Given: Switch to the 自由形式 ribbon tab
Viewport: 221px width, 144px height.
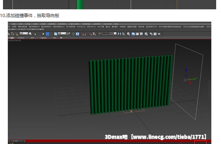Looking at the screenshot, I should [x=21, y=38].
